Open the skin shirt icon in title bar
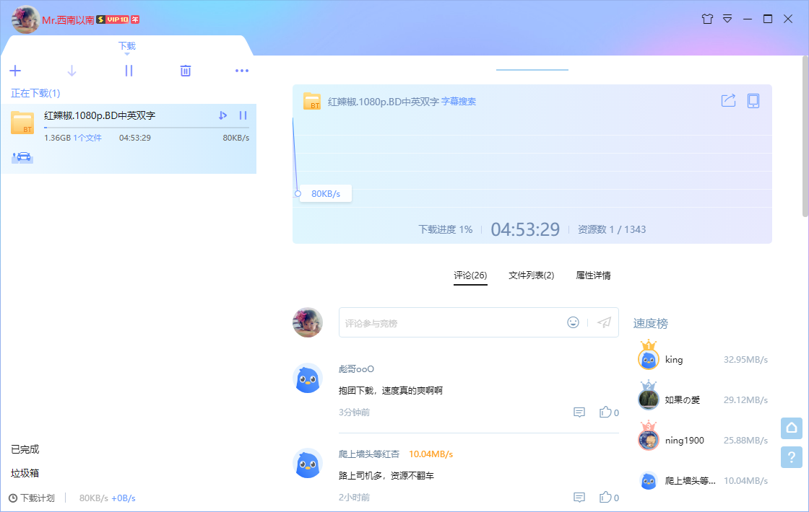This screenshot has height=512, width=809. click(x=707, y=19)
